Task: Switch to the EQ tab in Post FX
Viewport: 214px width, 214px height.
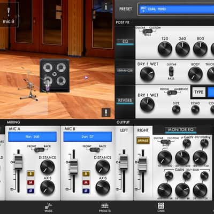Action: (125, 41)
